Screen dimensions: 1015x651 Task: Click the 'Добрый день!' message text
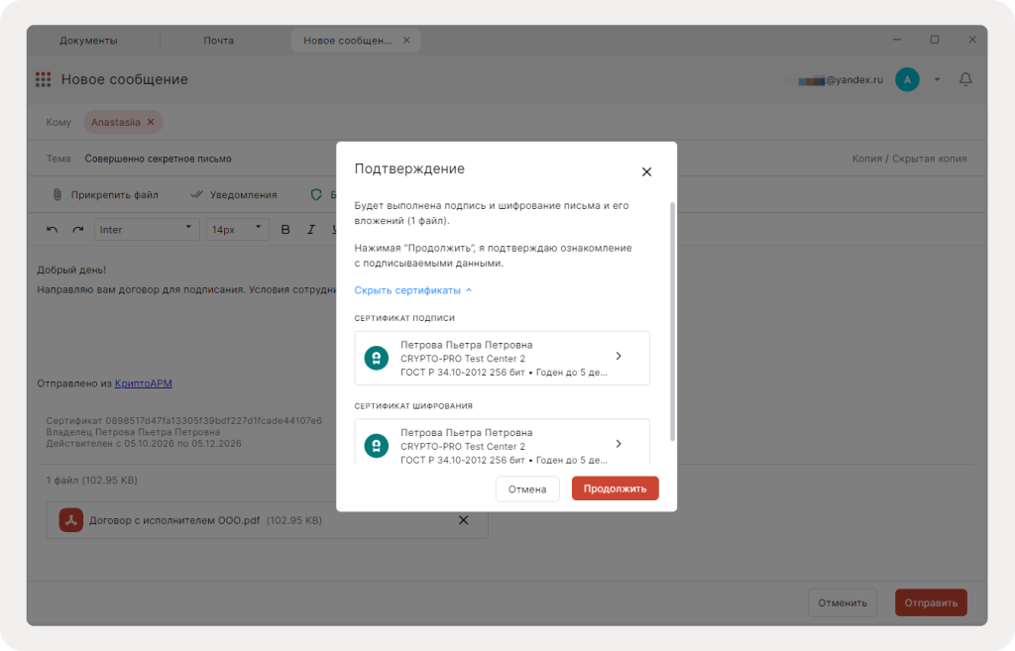click(71, 270)
